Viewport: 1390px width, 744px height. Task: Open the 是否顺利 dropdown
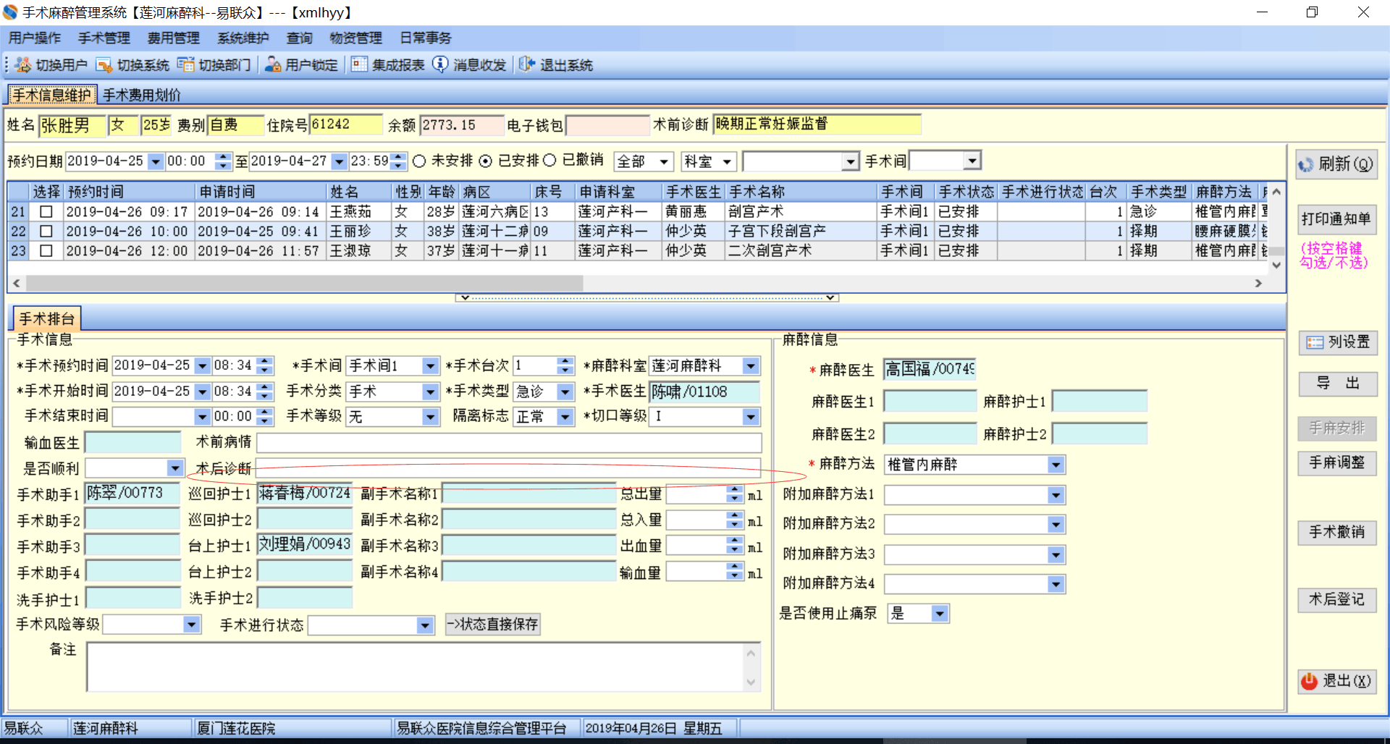point(175,468)
